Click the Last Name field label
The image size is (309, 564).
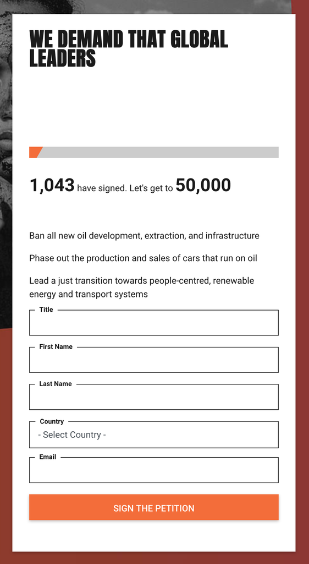56,384
